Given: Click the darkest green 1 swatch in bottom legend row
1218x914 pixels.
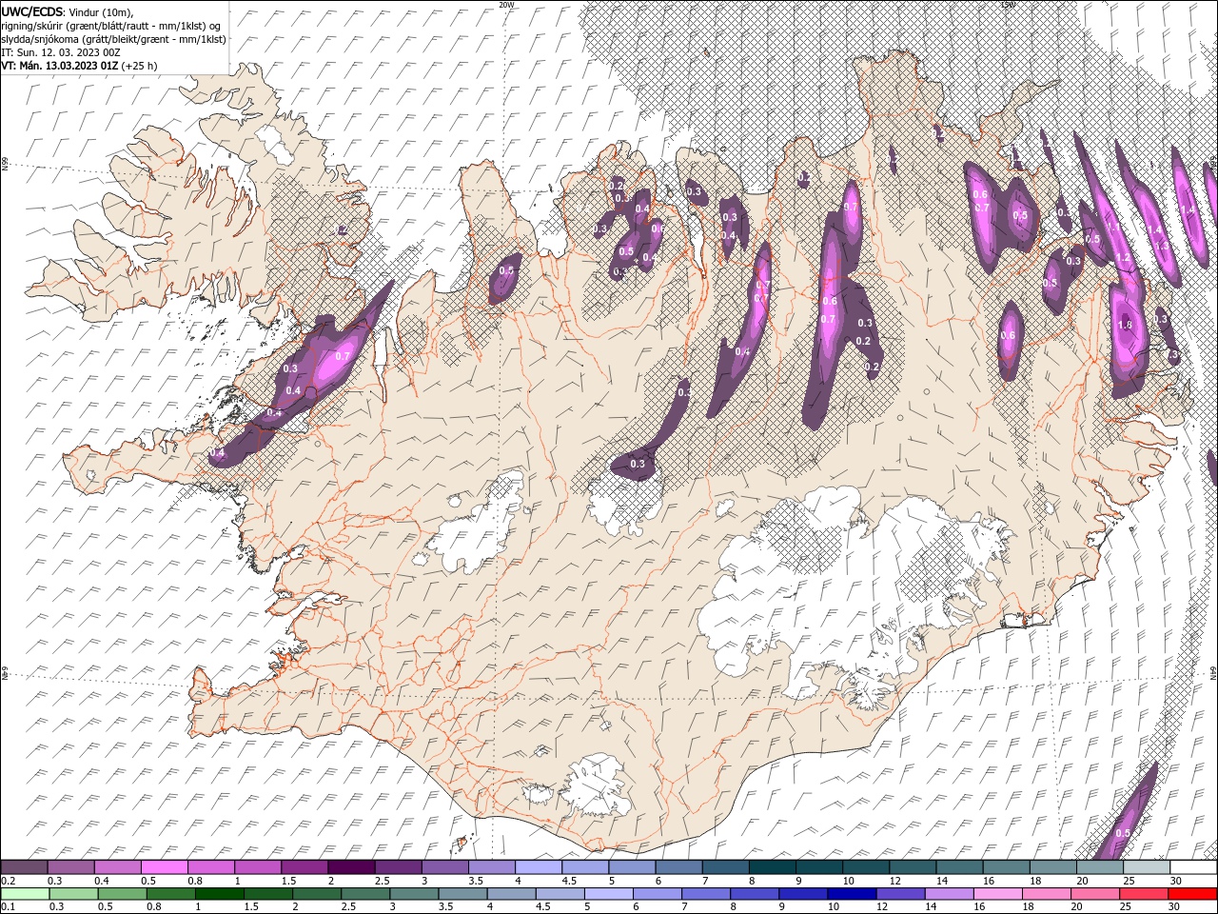Looking at the screenshot, I should pyautogui.click(x=219, y=894).
